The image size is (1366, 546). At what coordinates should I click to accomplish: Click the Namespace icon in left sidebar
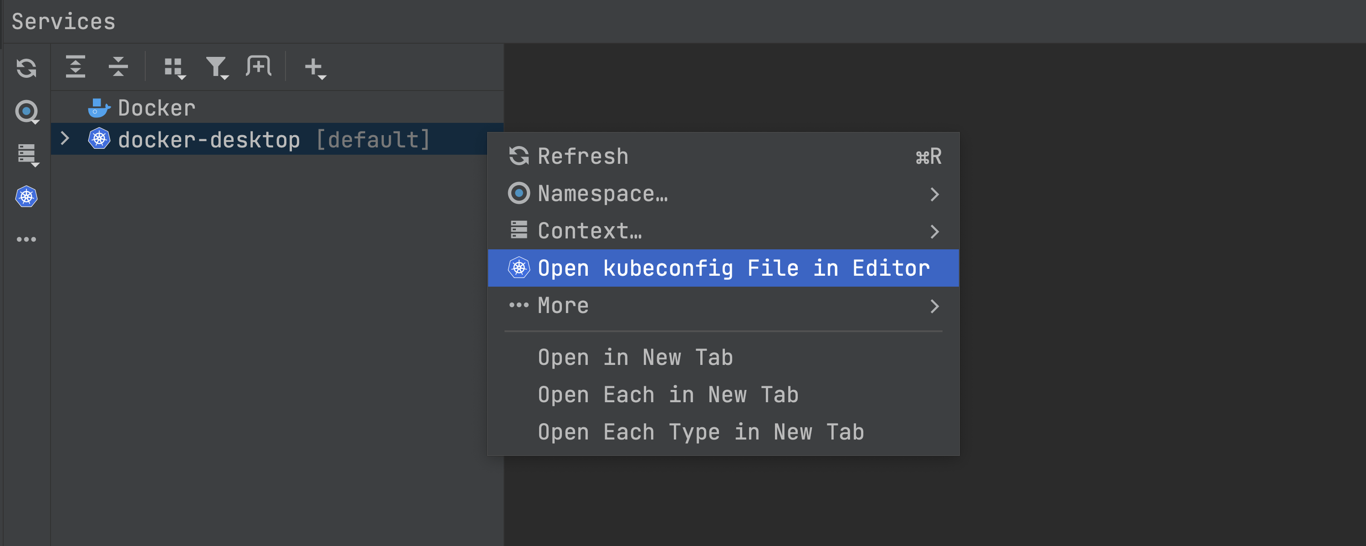pyautogui.click(x=26, y=112)
